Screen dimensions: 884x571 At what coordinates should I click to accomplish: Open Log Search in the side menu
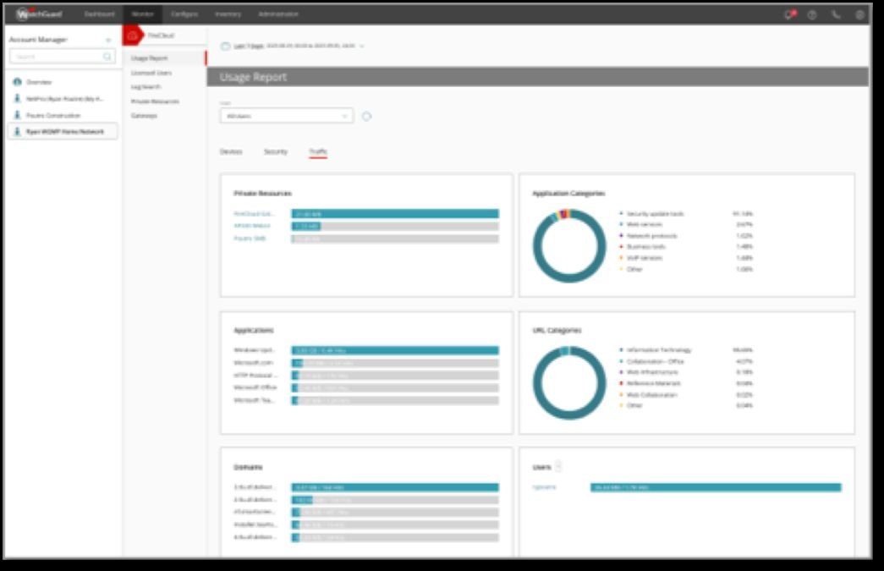pyautogui.click(x=146, y=86)
